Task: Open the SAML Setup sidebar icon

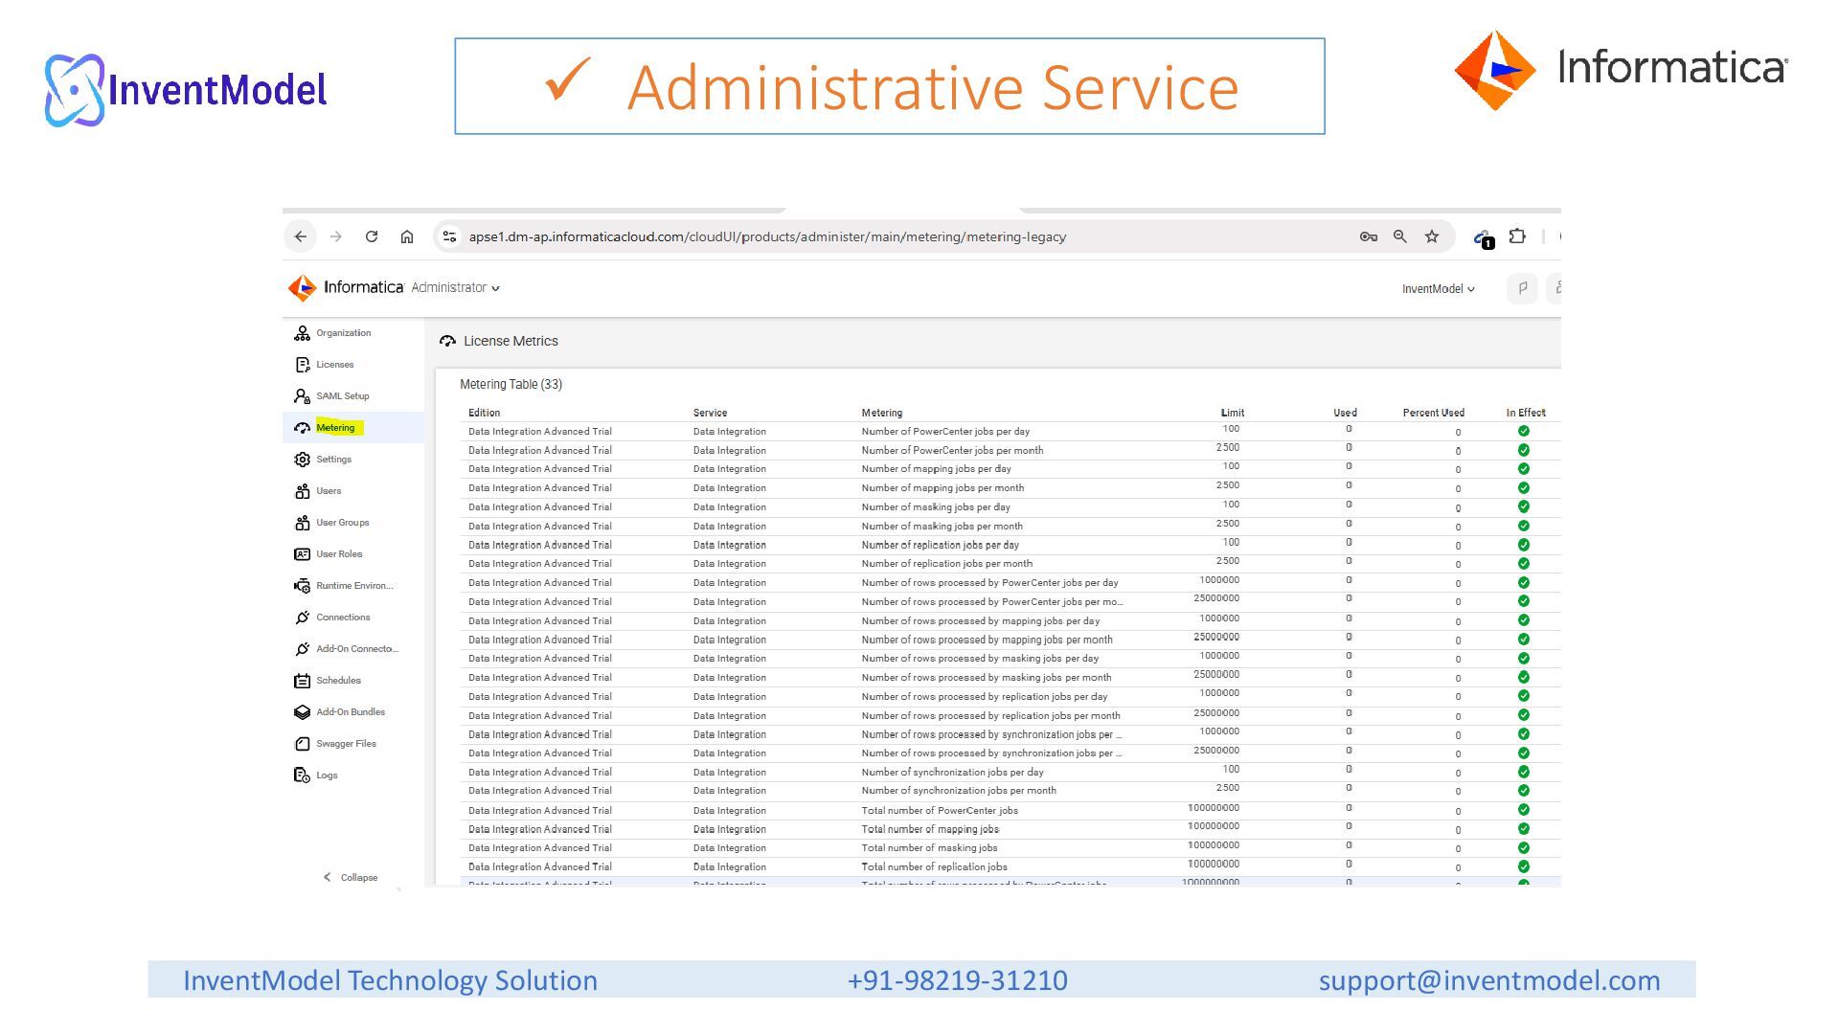Action: [302, 396]
